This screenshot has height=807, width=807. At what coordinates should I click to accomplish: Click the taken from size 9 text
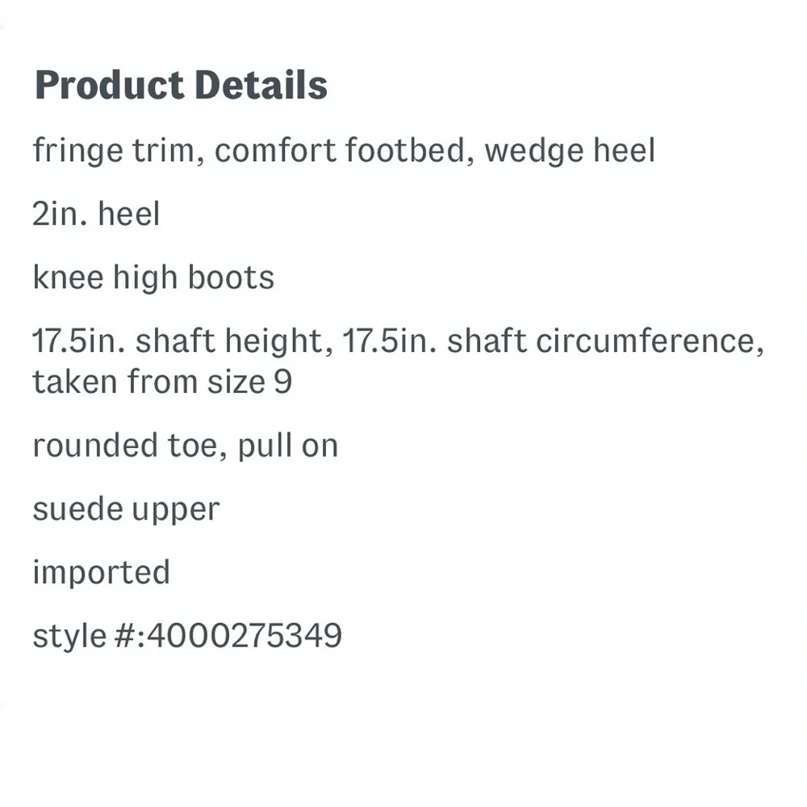(162, 383)
